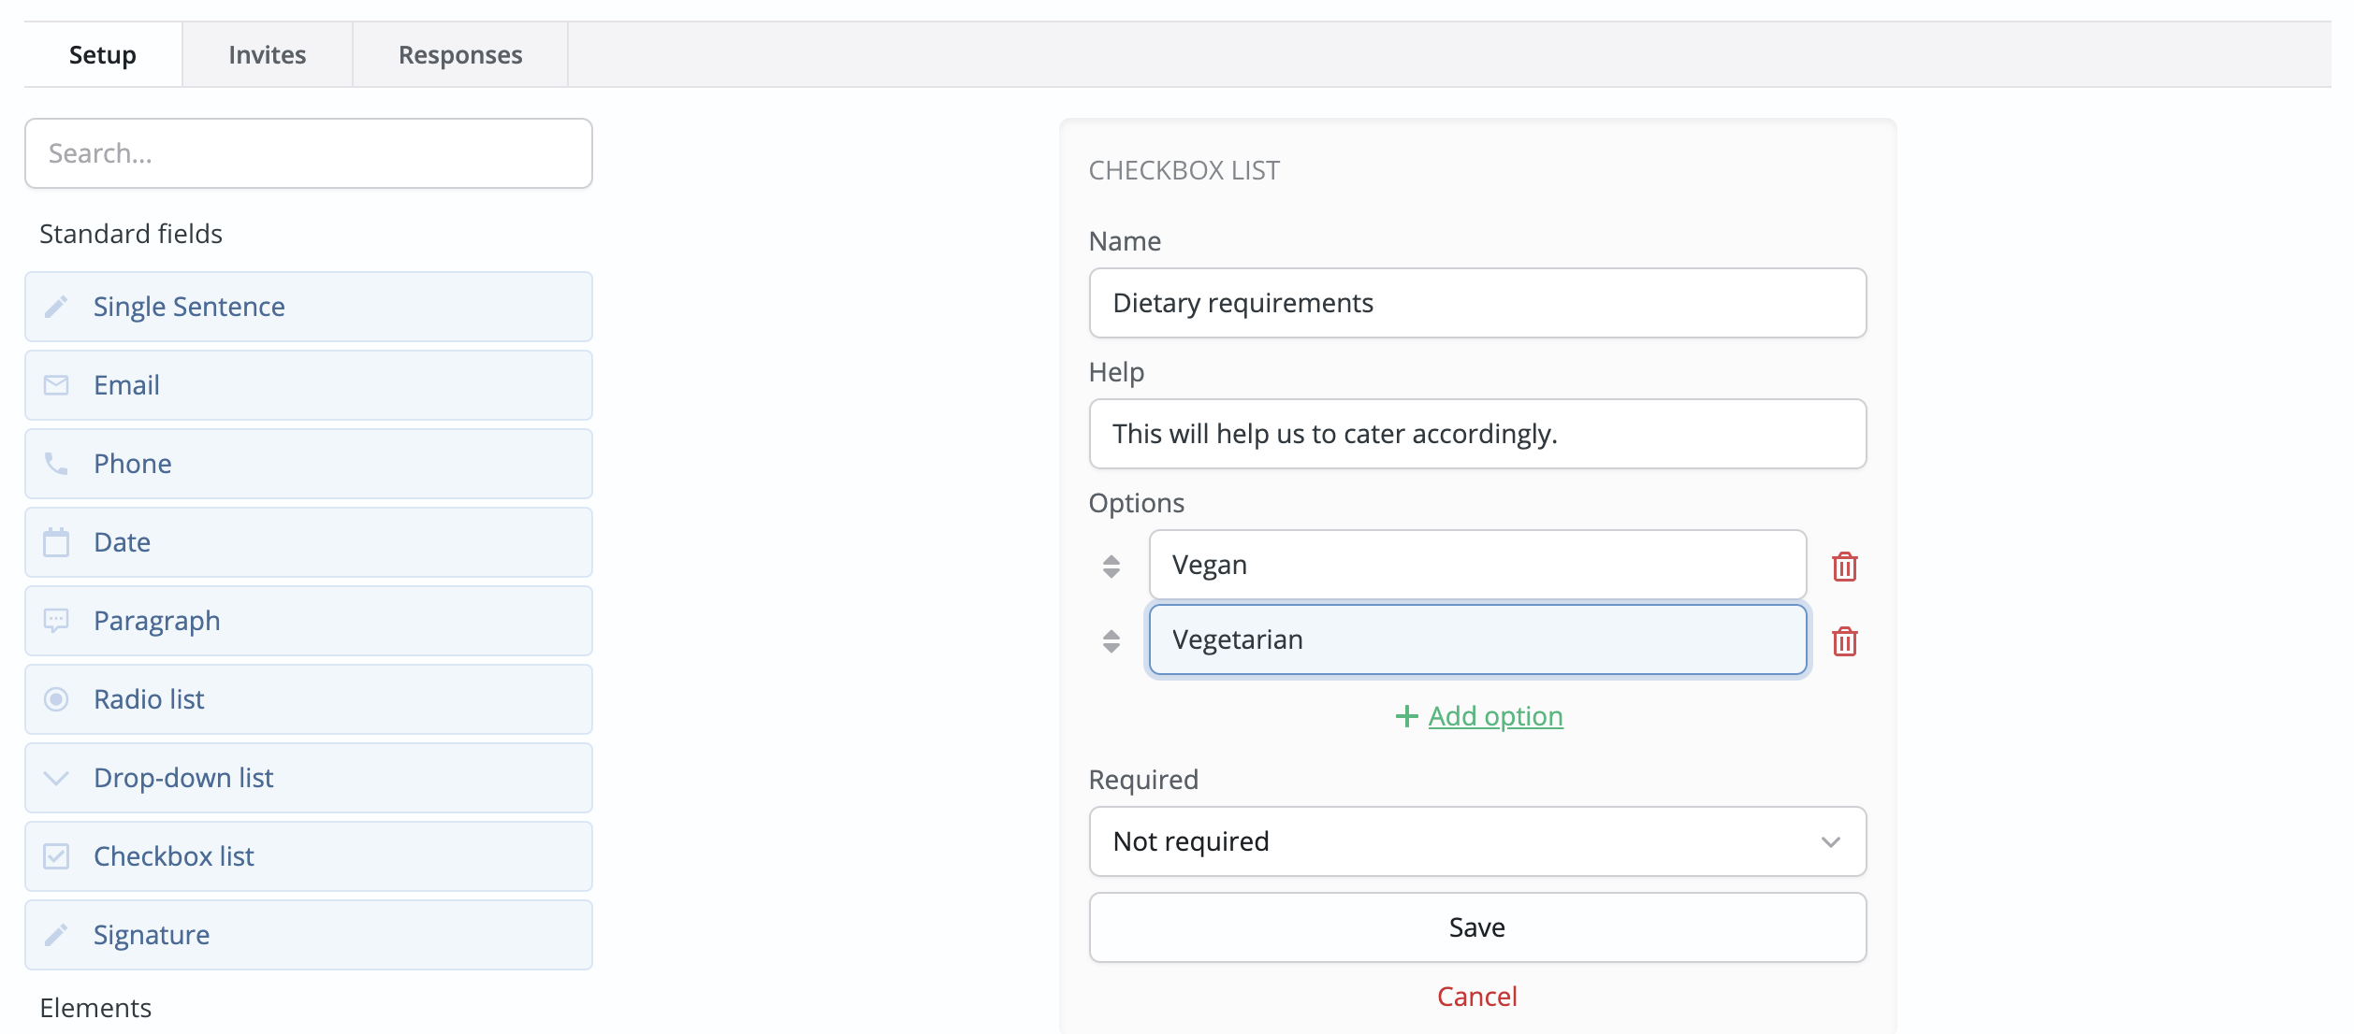Select the Single Sentence pencil icon
Viewport: 2354px width, 1034px height.
[58, 306]
